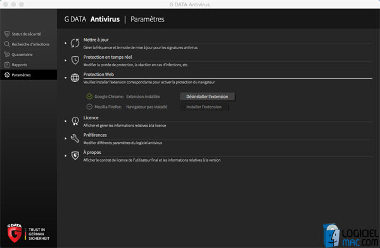This screenshot has height=248, width=380.
Task: Click the G DATA logo at bottom of sidebar
Action: click(15, 233)
